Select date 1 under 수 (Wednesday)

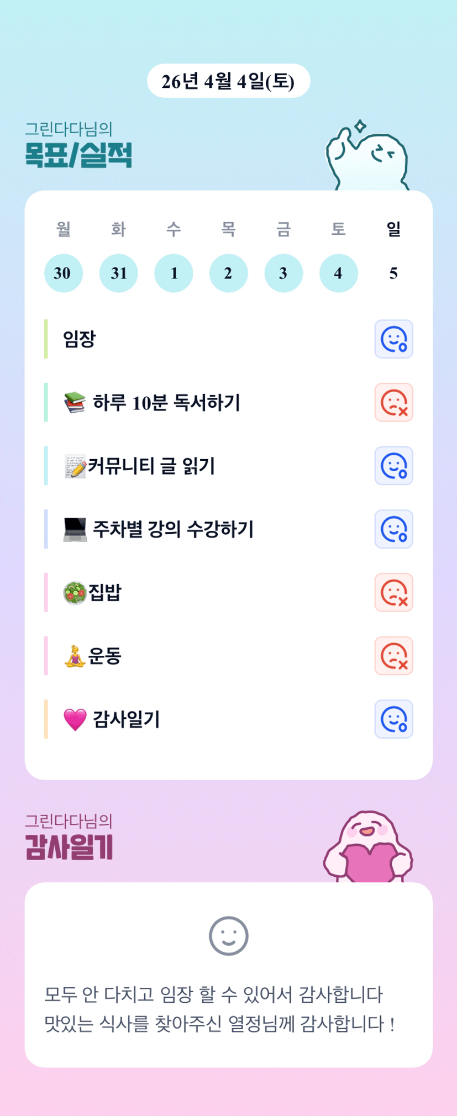click(x=174, y=273)
